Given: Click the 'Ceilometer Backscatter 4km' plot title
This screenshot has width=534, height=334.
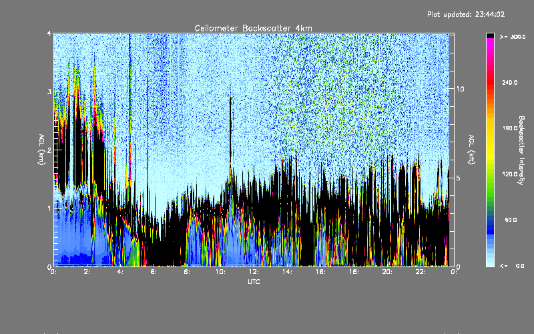Looking at the screenshot, I should pyautogui.click(x=253, y=28).
